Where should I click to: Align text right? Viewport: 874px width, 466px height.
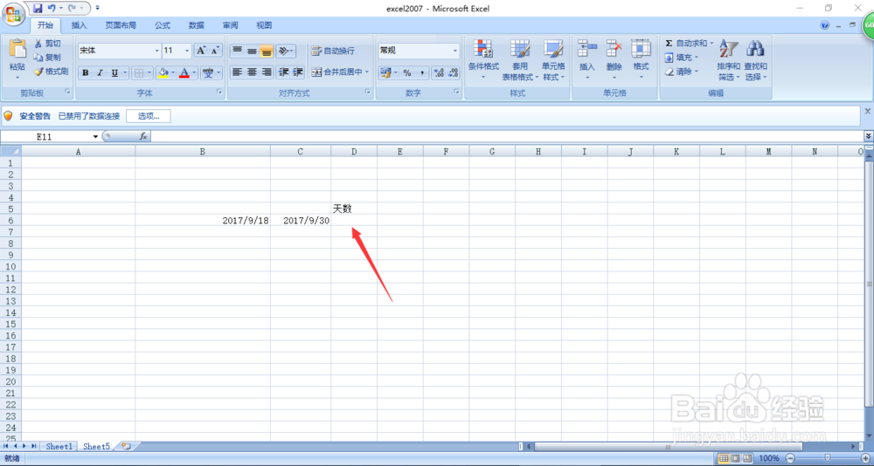click(x=267, y=72)
